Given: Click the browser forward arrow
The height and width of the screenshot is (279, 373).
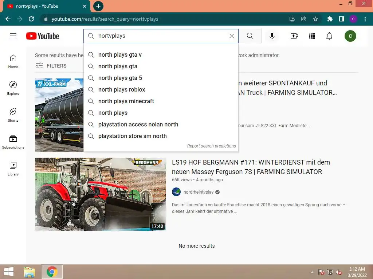Looking at the screenshot, I should [20, 19].
